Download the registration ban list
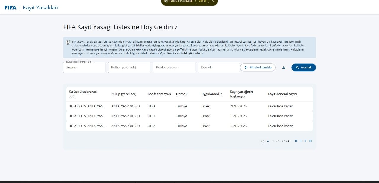 [x=283, y=68]
